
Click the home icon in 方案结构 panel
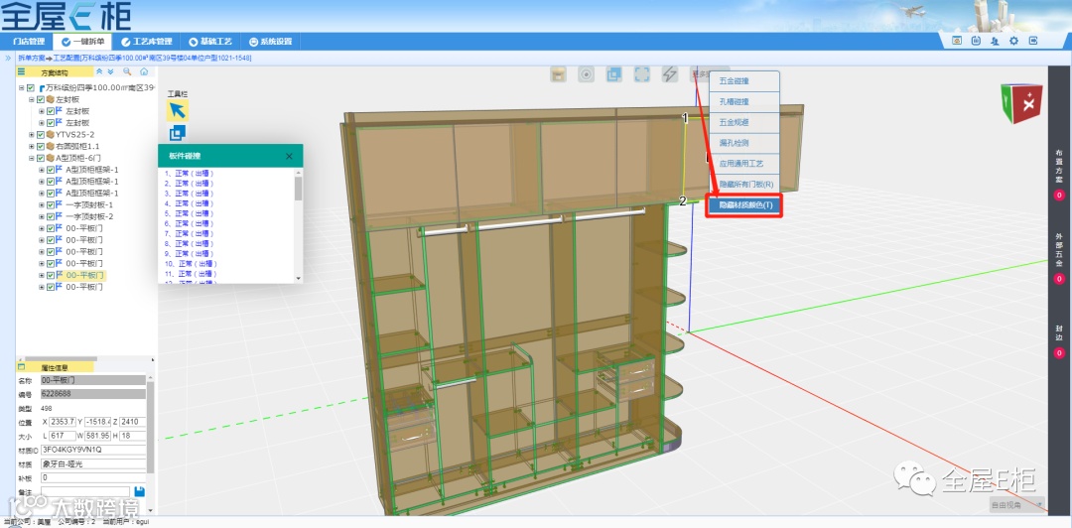click(x=144, y=71)
